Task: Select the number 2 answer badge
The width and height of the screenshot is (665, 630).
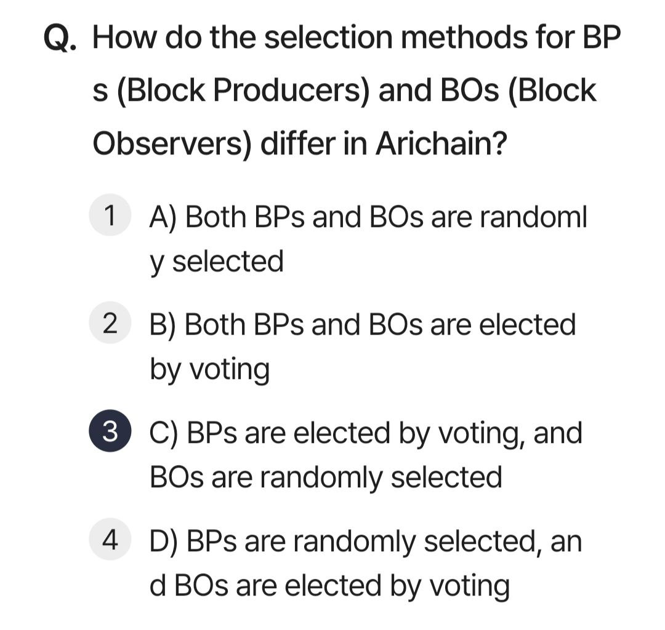Action: pos(110,323)
